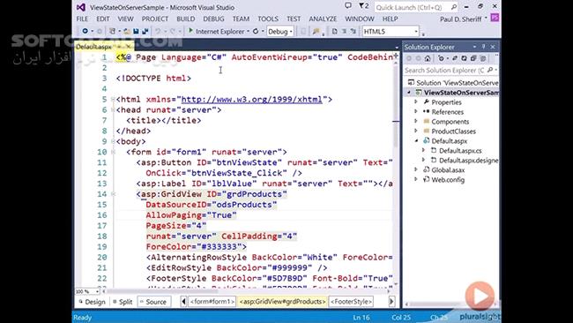Click the Quick Launch search magnifier

[453, 7]
